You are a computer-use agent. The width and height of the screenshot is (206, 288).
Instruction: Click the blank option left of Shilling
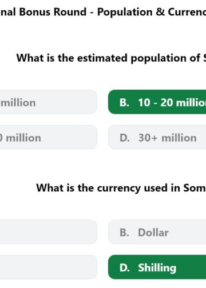[49, 267]
